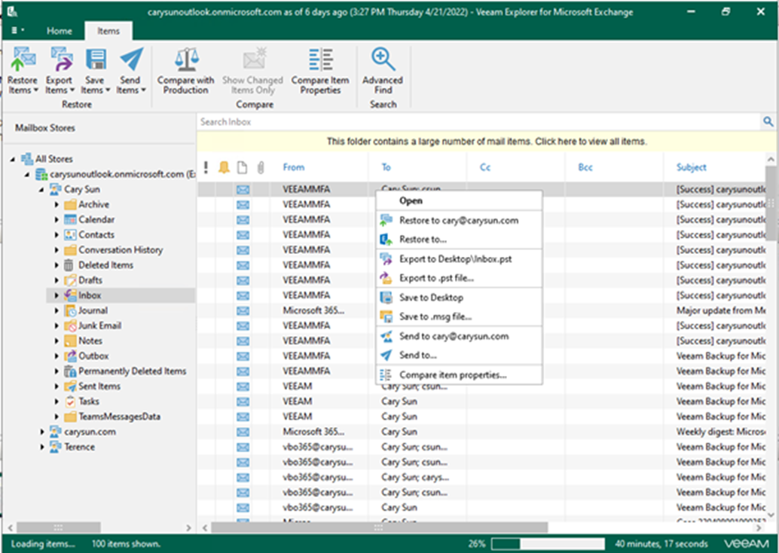The image size is (779, 553).
Task: Choose Send to cary@carysun.com
Action: coord(459,336)
